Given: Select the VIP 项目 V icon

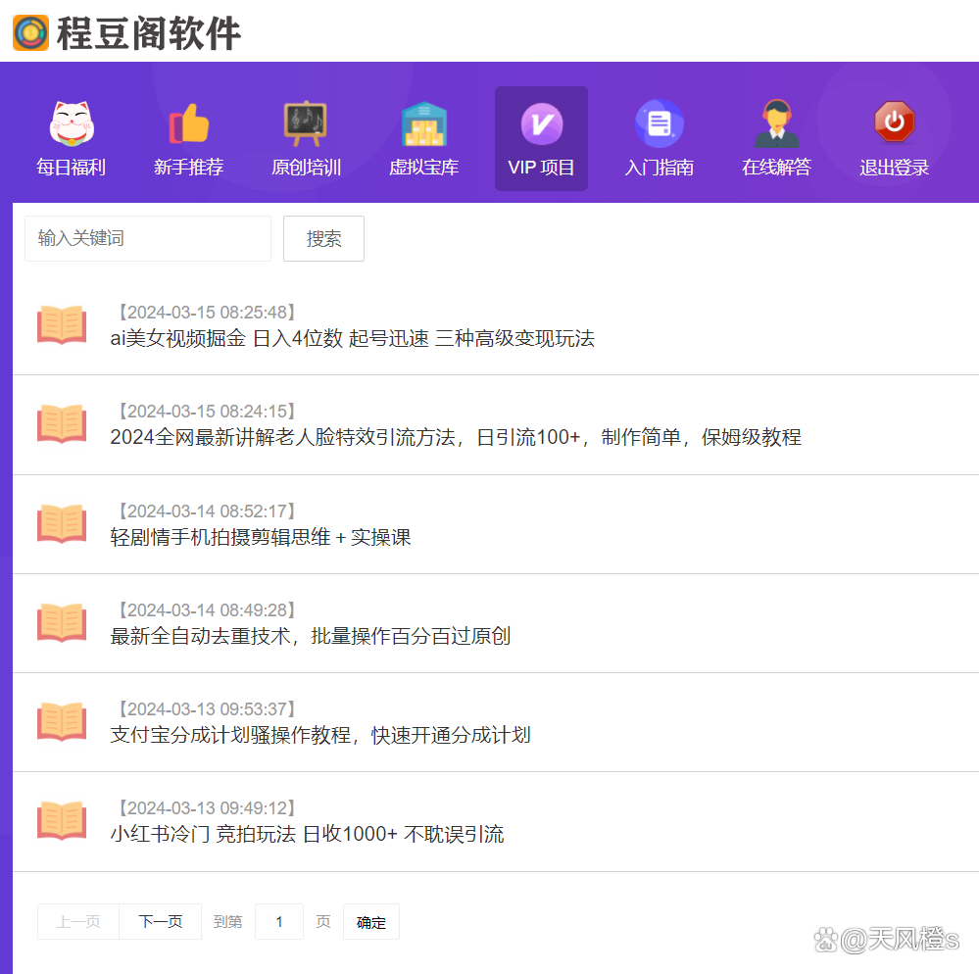Looking at the screenshot, I should pyautogui.click(x=541, y=122).
